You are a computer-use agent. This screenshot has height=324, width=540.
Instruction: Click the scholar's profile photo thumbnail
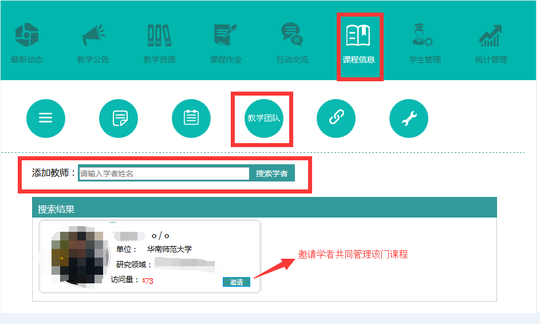(77, 256)
